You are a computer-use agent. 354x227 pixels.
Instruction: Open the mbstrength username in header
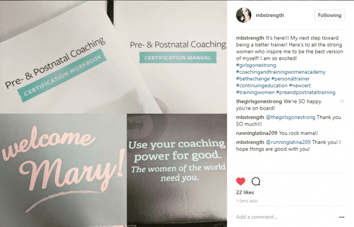pos(270,15)
